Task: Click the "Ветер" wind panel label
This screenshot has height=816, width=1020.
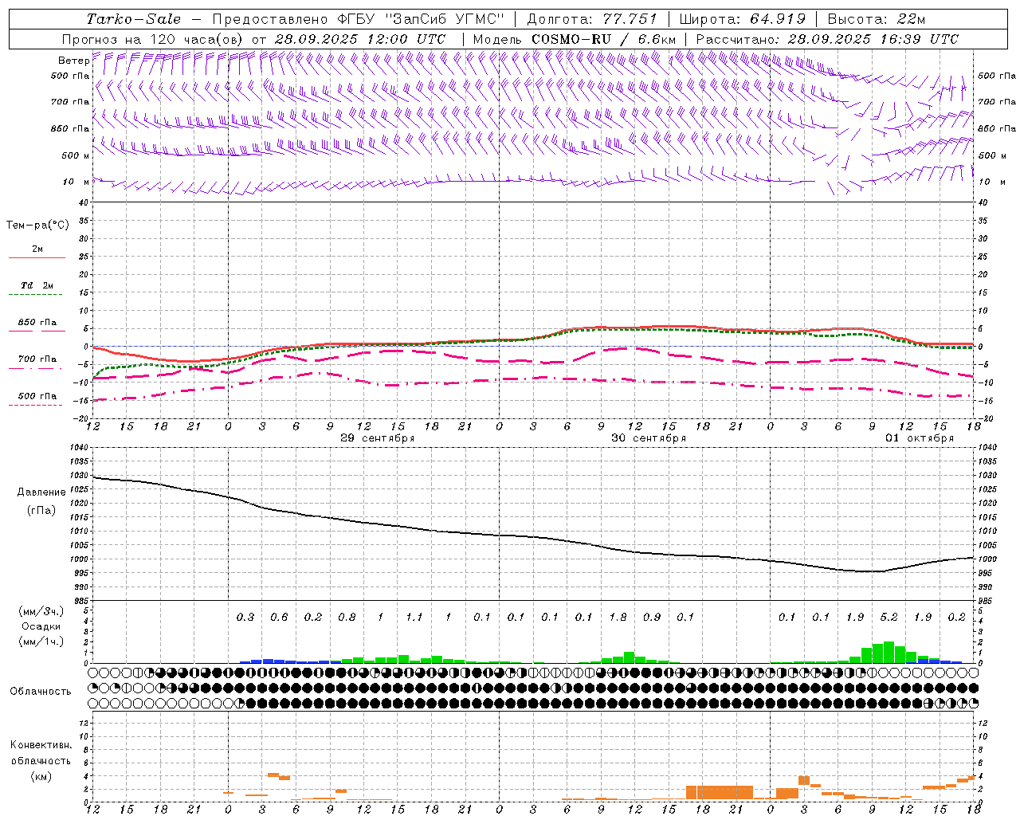Action: pos(73,61)
